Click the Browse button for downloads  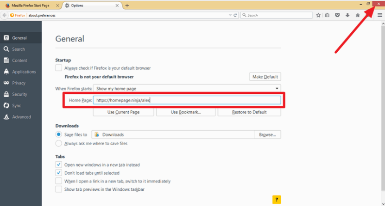click(x=267, y=134)
